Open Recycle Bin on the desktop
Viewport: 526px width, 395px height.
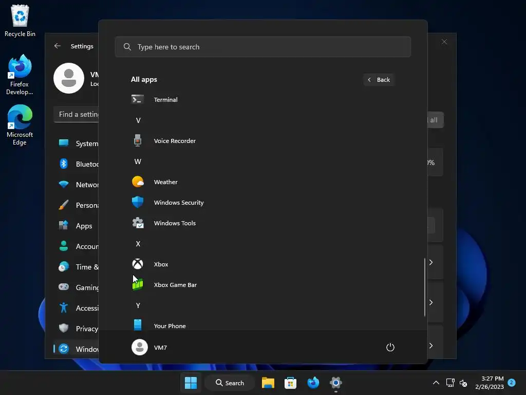pos(20,21)
